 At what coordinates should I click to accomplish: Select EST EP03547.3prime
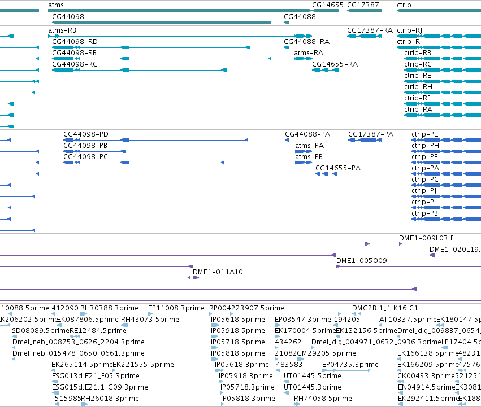pos(277,325)
